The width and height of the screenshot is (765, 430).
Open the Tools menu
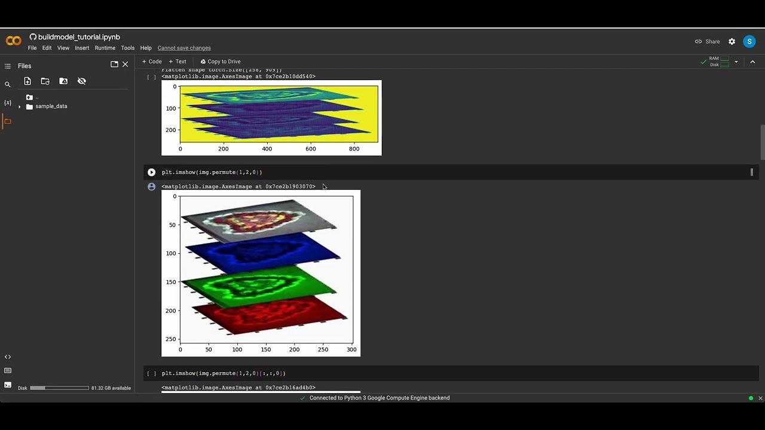click(x=128, y=48)
